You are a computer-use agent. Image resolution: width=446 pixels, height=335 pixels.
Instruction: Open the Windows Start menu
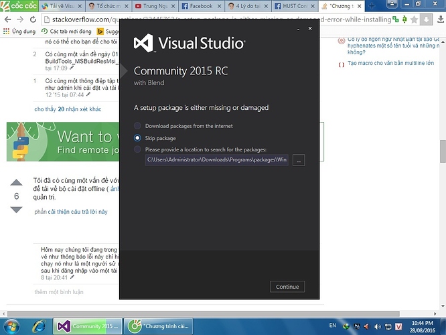click(x=11, y=326)
